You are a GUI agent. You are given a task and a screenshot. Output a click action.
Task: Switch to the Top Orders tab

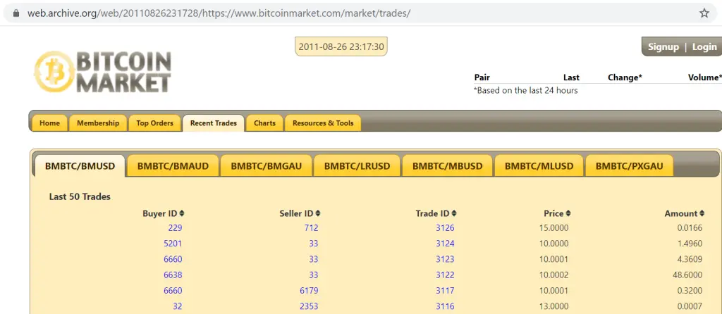tap(154, 123)
